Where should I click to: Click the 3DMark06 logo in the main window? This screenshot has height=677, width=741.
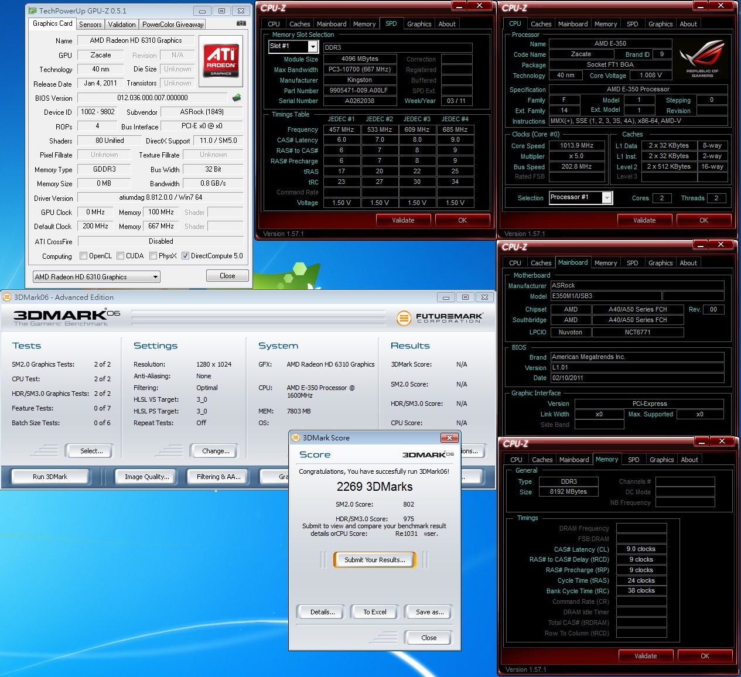(66, 317)
